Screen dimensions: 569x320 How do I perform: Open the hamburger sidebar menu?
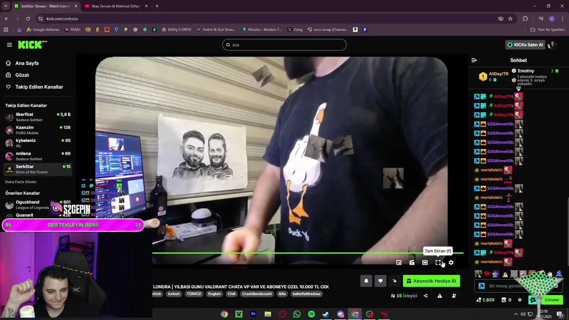(9, 45)
